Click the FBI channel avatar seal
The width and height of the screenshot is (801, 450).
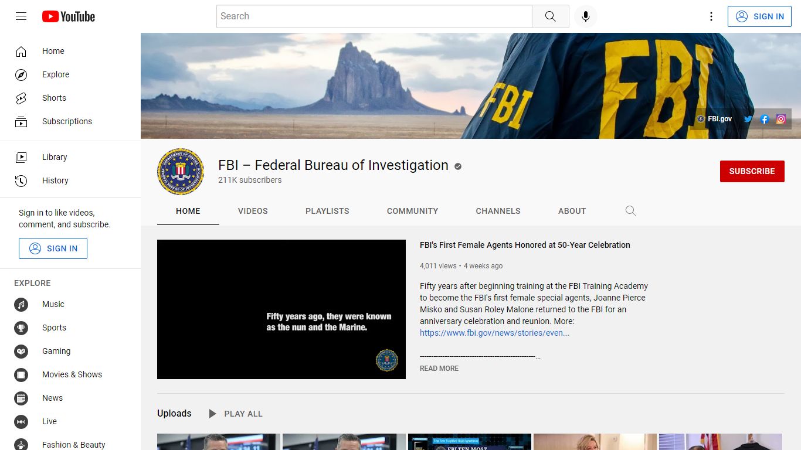(x=181, y=172)
